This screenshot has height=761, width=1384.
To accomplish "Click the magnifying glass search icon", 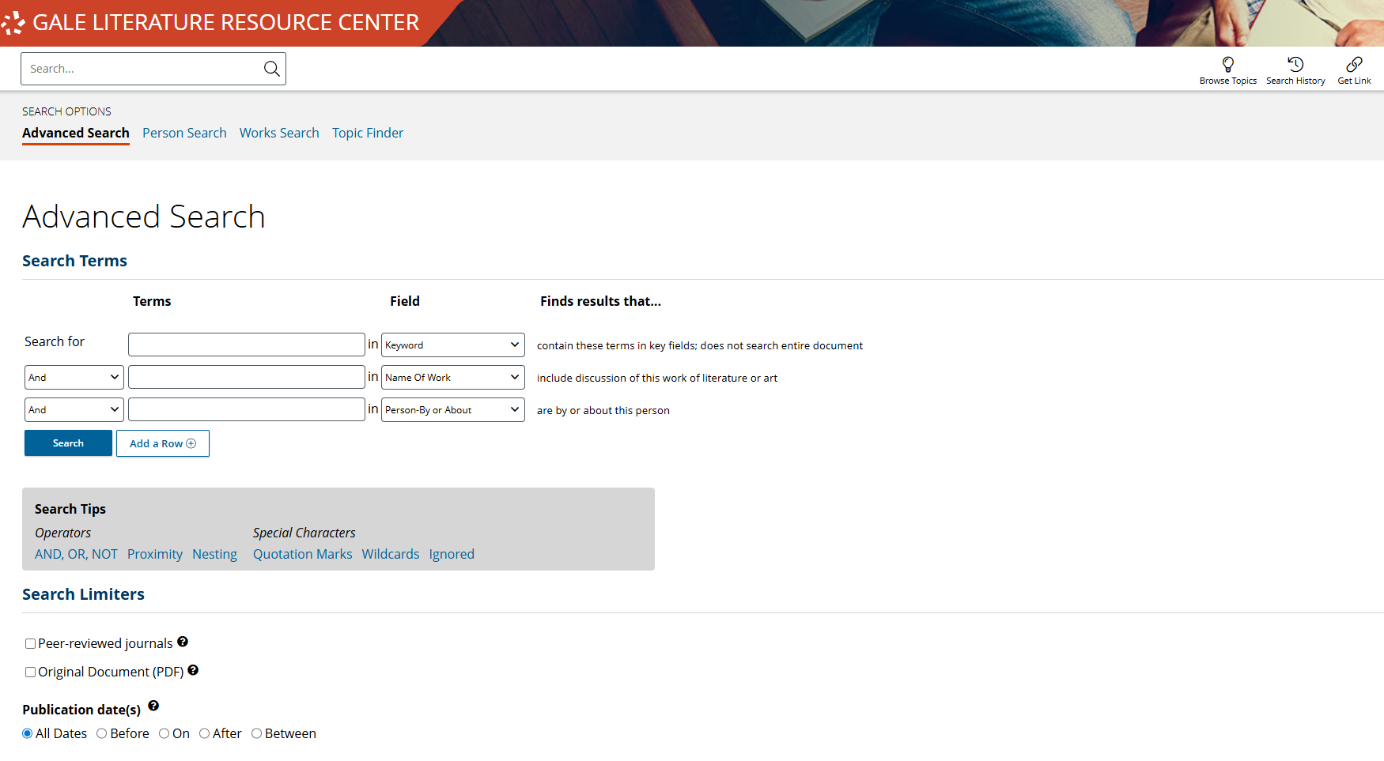I will 271,69.
